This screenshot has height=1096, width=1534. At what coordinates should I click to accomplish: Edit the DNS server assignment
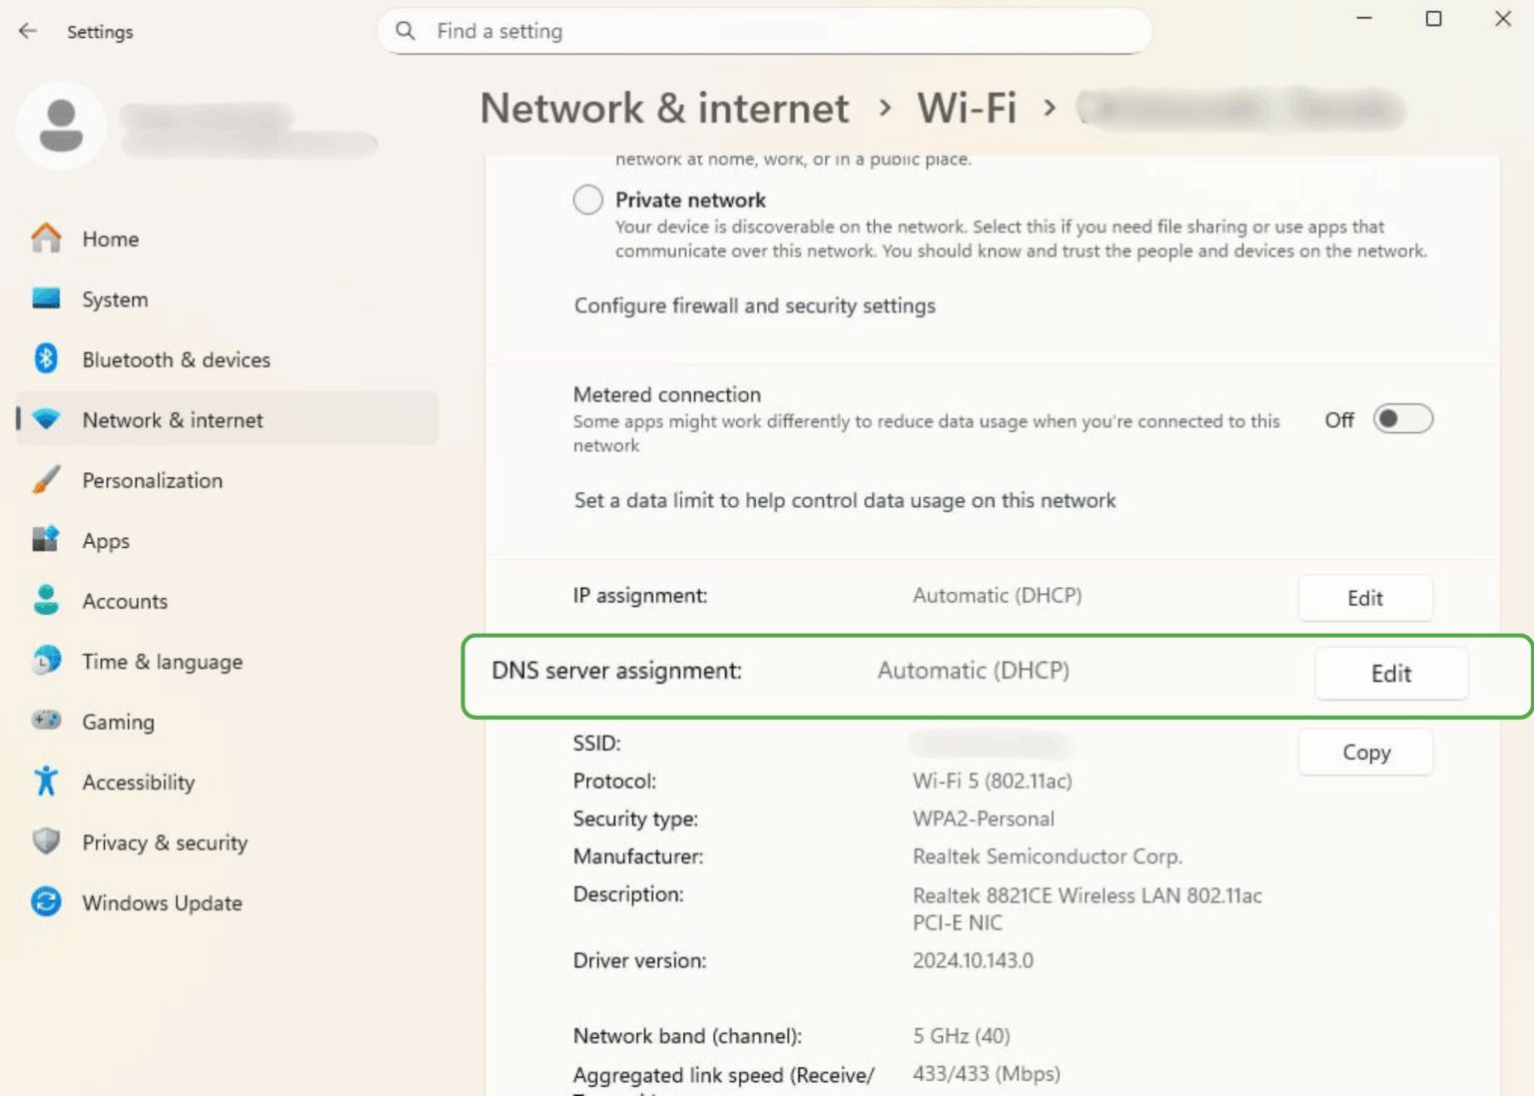(1391, 674)
